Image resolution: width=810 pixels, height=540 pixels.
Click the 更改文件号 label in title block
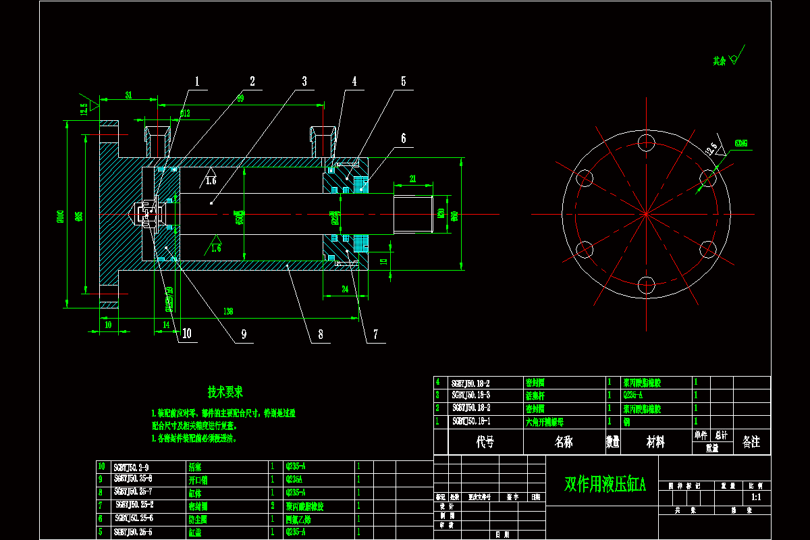tap(480, 497)
